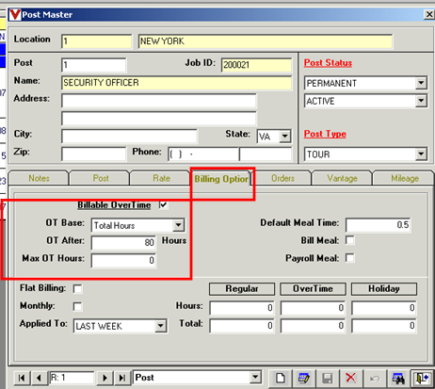This screenshot has height=389, width=435.
Task: Expand the OT Base dropdown
Action: (178, 225)
